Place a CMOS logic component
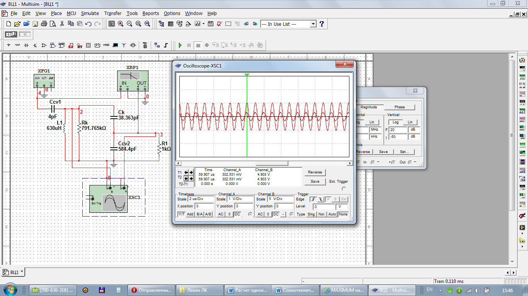Screen dimensions: 528x296 point(62,45)
